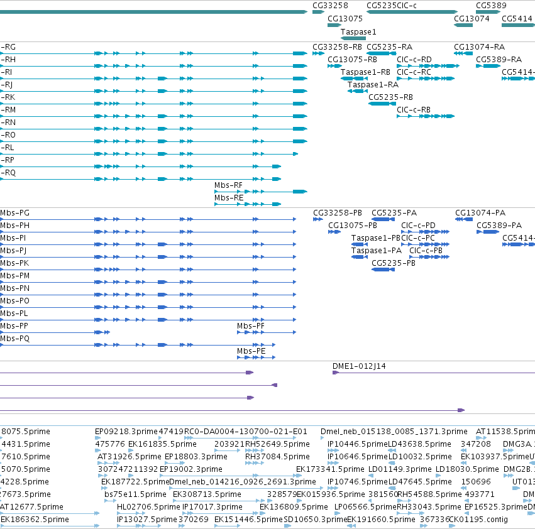The width and height of the screenshot is (535, 529).
Task: Click EST label EP09218.3prime
Action: point(126,432)
